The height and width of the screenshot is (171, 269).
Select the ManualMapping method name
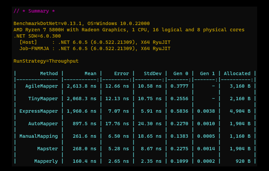(x=39, y=136)
